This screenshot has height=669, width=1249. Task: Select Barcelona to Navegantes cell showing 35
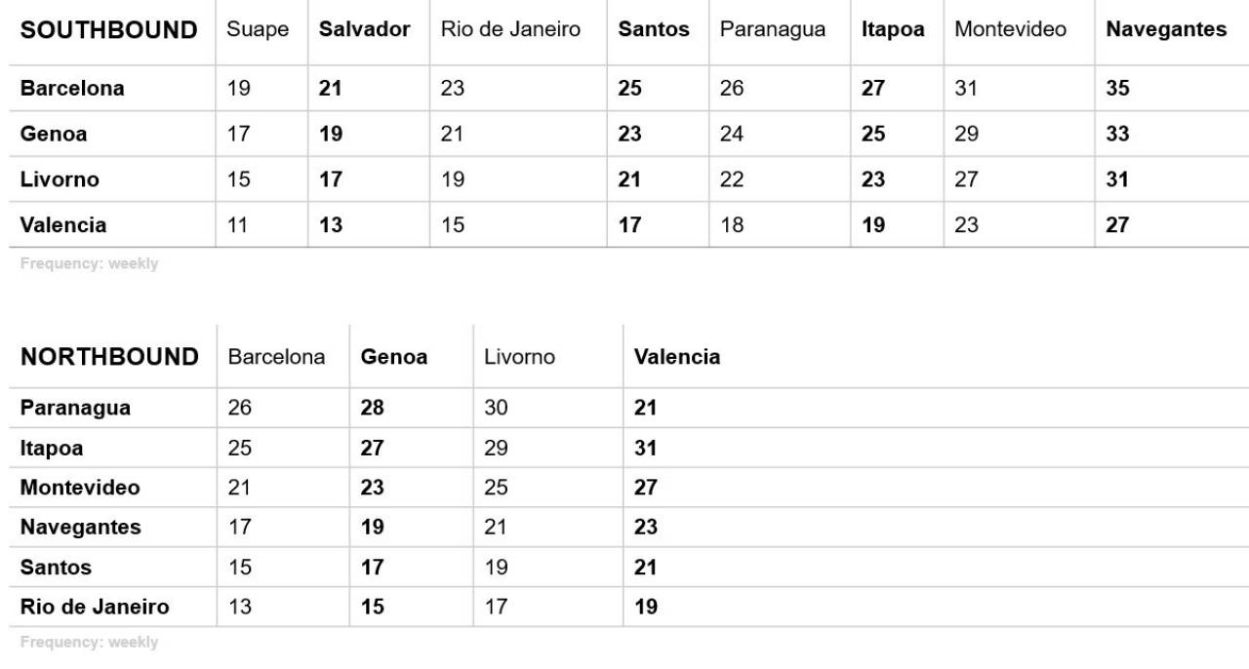click(x=1117, y=88)
